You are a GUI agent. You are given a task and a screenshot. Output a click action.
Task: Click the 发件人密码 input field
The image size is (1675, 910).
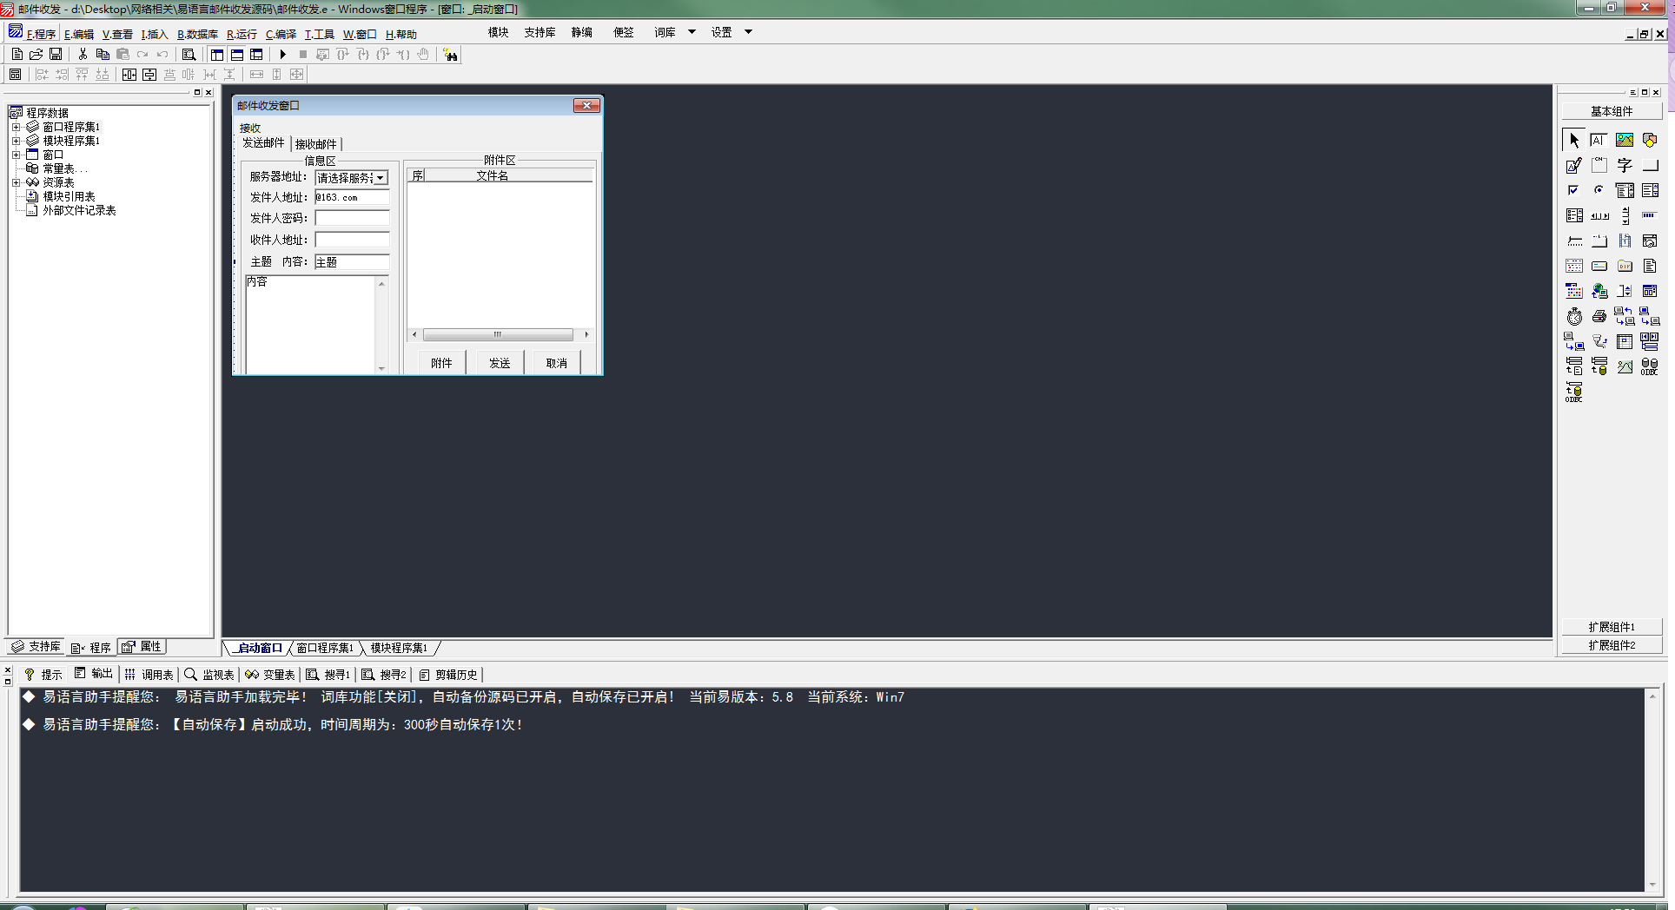point(352,218)
